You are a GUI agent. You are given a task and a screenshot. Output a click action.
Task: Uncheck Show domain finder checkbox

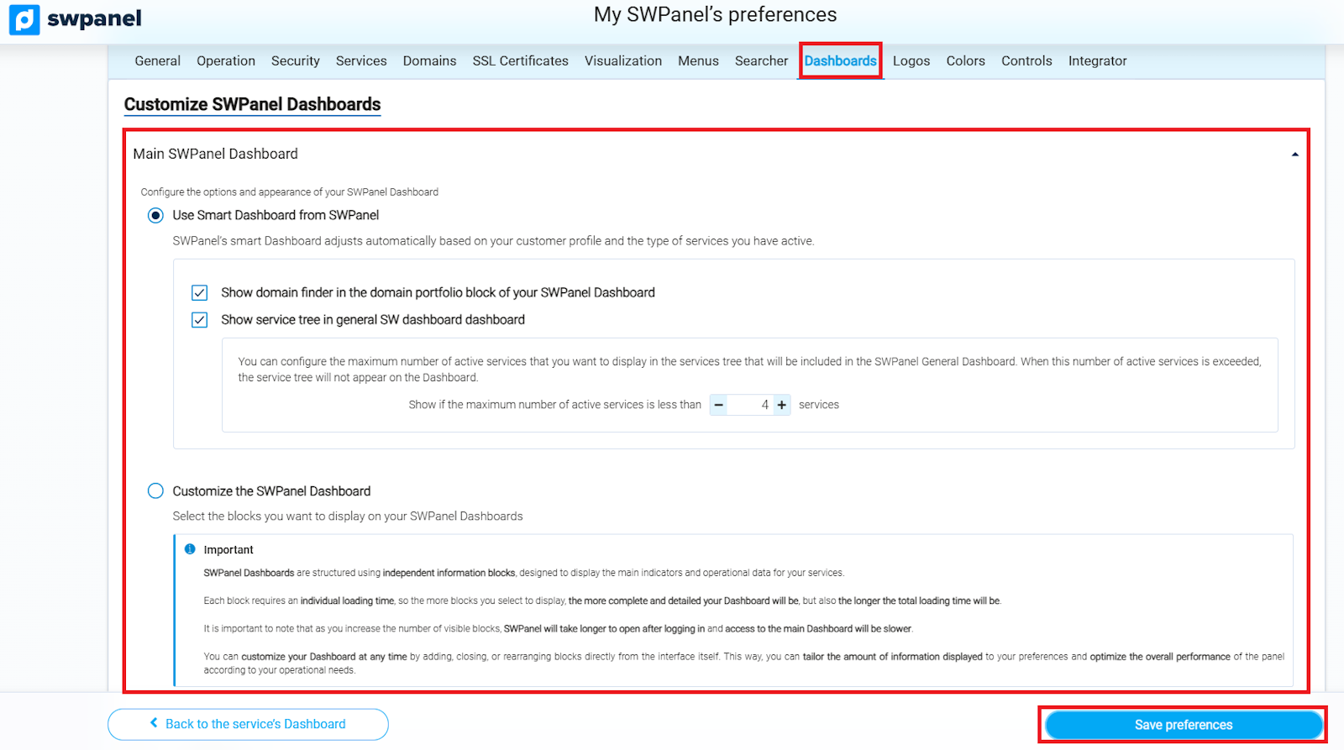pyautogui.click(x=199, y=293)
